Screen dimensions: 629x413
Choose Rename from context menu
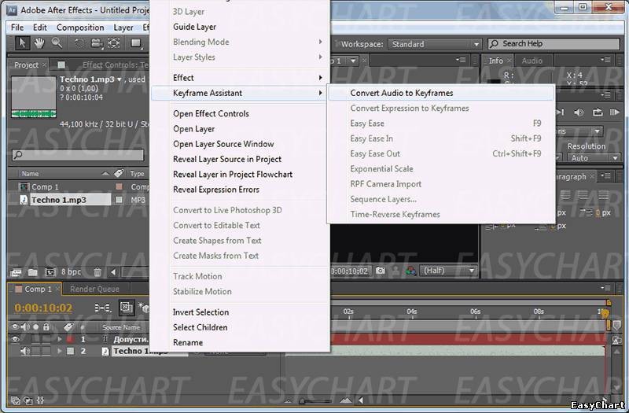click(188, 343)
